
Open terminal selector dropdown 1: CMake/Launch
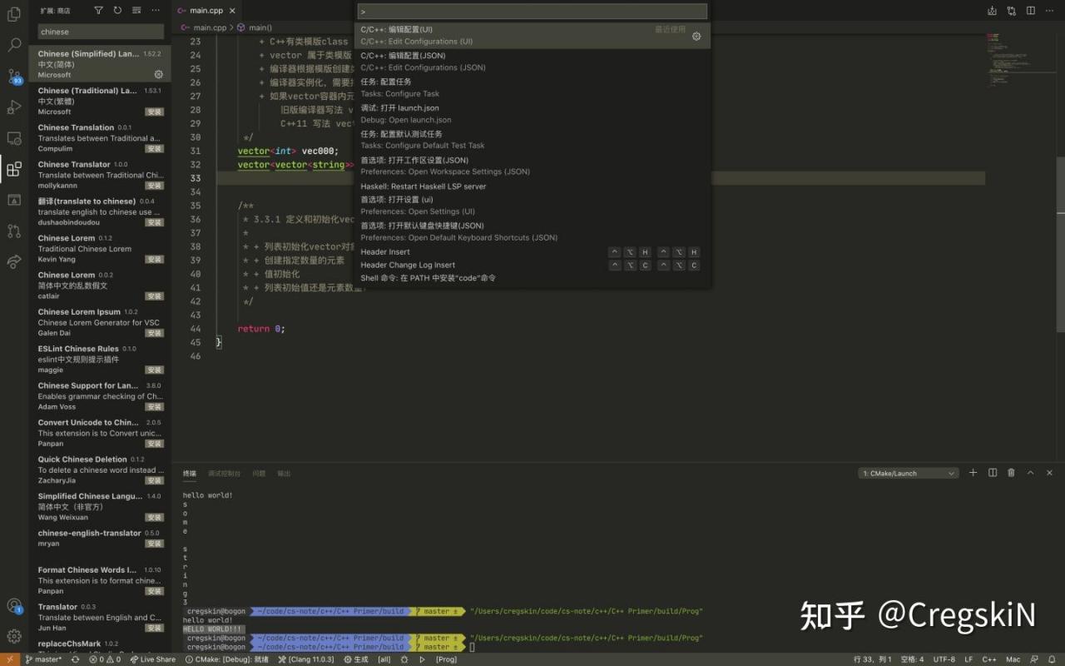(x=908, y=473)
